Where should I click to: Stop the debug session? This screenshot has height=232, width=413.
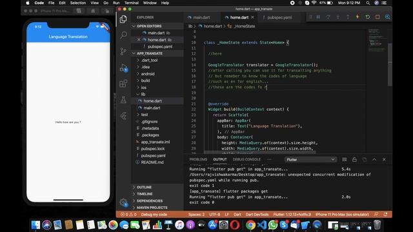click(378, 17)
